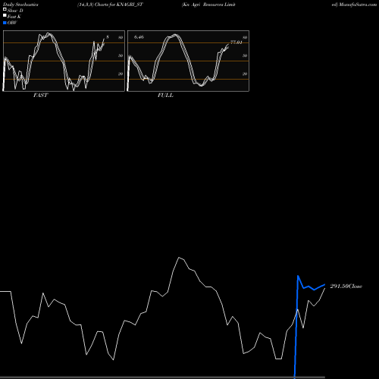379x379 pixels.
Task: Open the FULL stochastic chart panel
Action: [188, 61]
